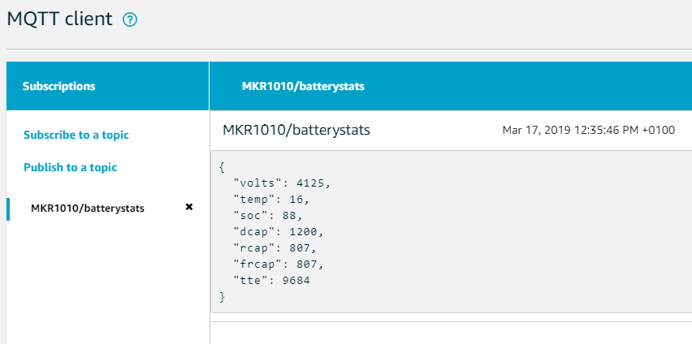Click the "volts": 4125 line in payload

coord(282,183)
